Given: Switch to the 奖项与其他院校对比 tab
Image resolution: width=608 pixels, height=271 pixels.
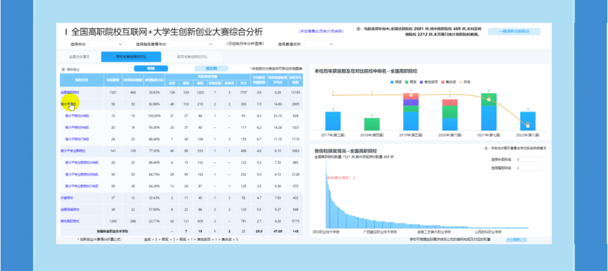Looking at the screenshot, I should 192,57.
